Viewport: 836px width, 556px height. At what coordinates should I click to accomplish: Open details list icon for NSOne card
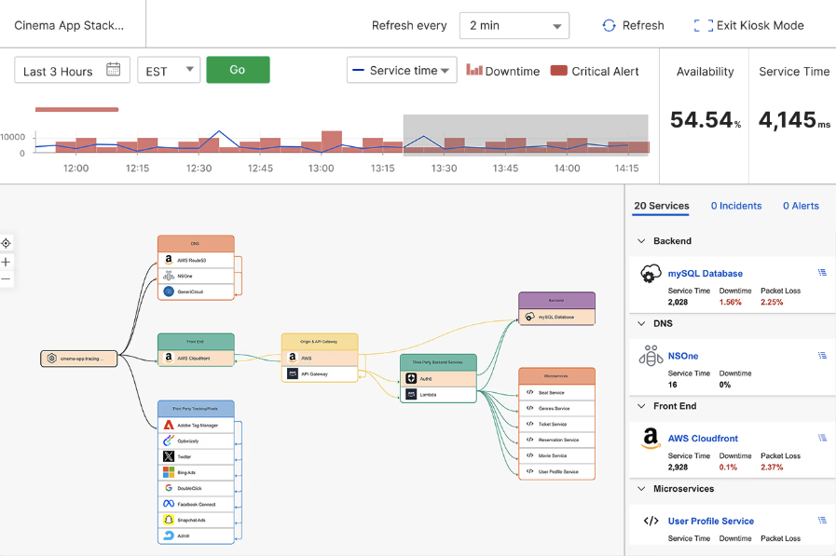[x=822, y=355]
